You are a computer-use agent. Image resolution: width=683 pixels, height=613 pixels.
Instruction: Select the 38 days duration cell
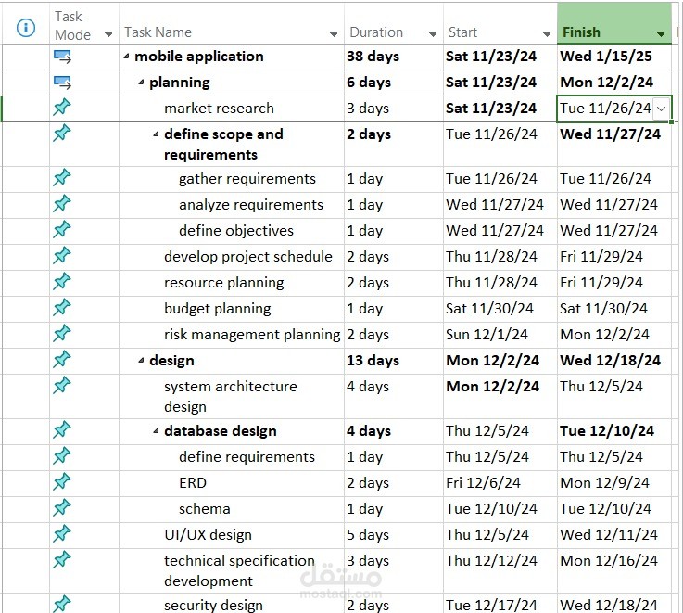click(x=394, y=57)
